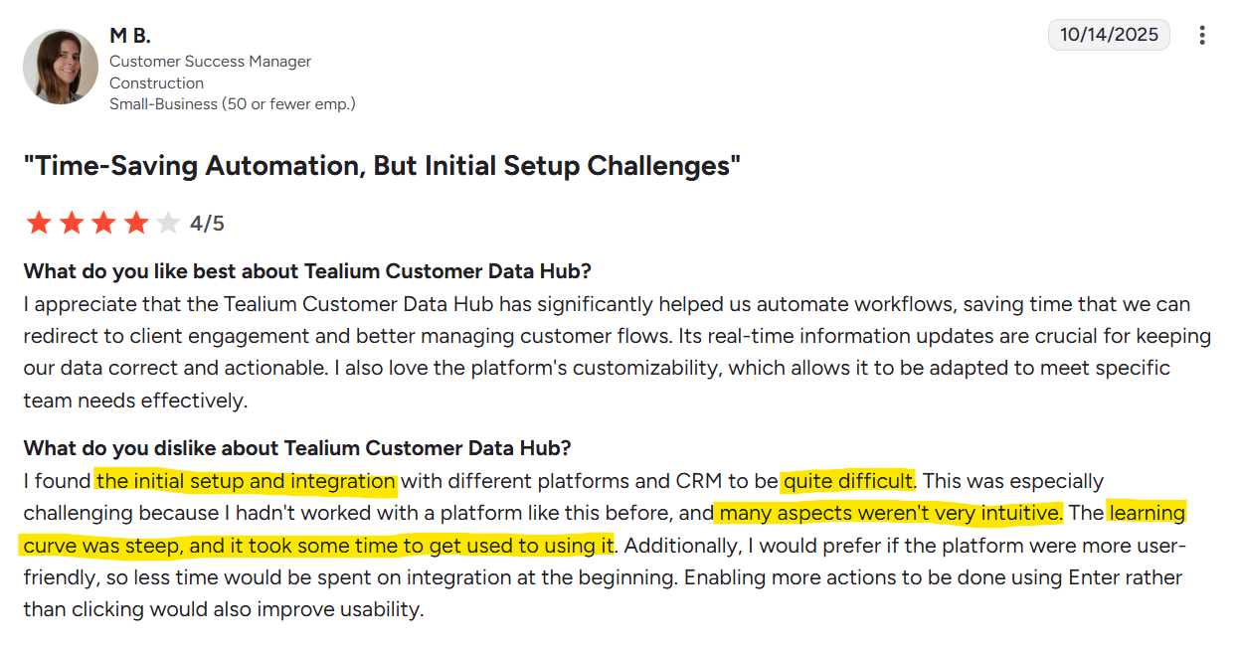Click the first red rating star

pos(39,223)
